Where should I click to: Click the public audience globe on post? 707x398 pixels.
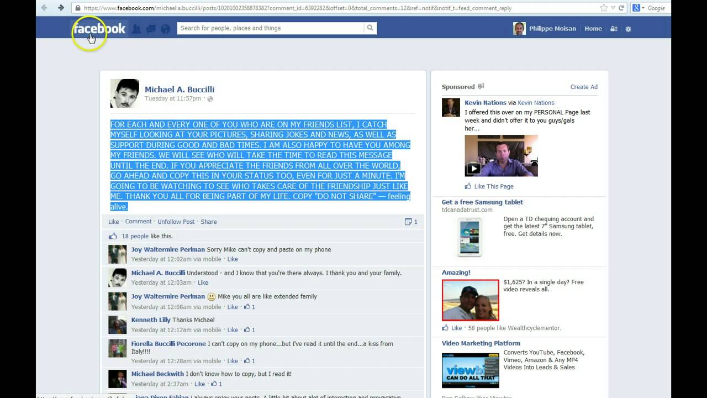pyautogui.click(x=210, y=99)
